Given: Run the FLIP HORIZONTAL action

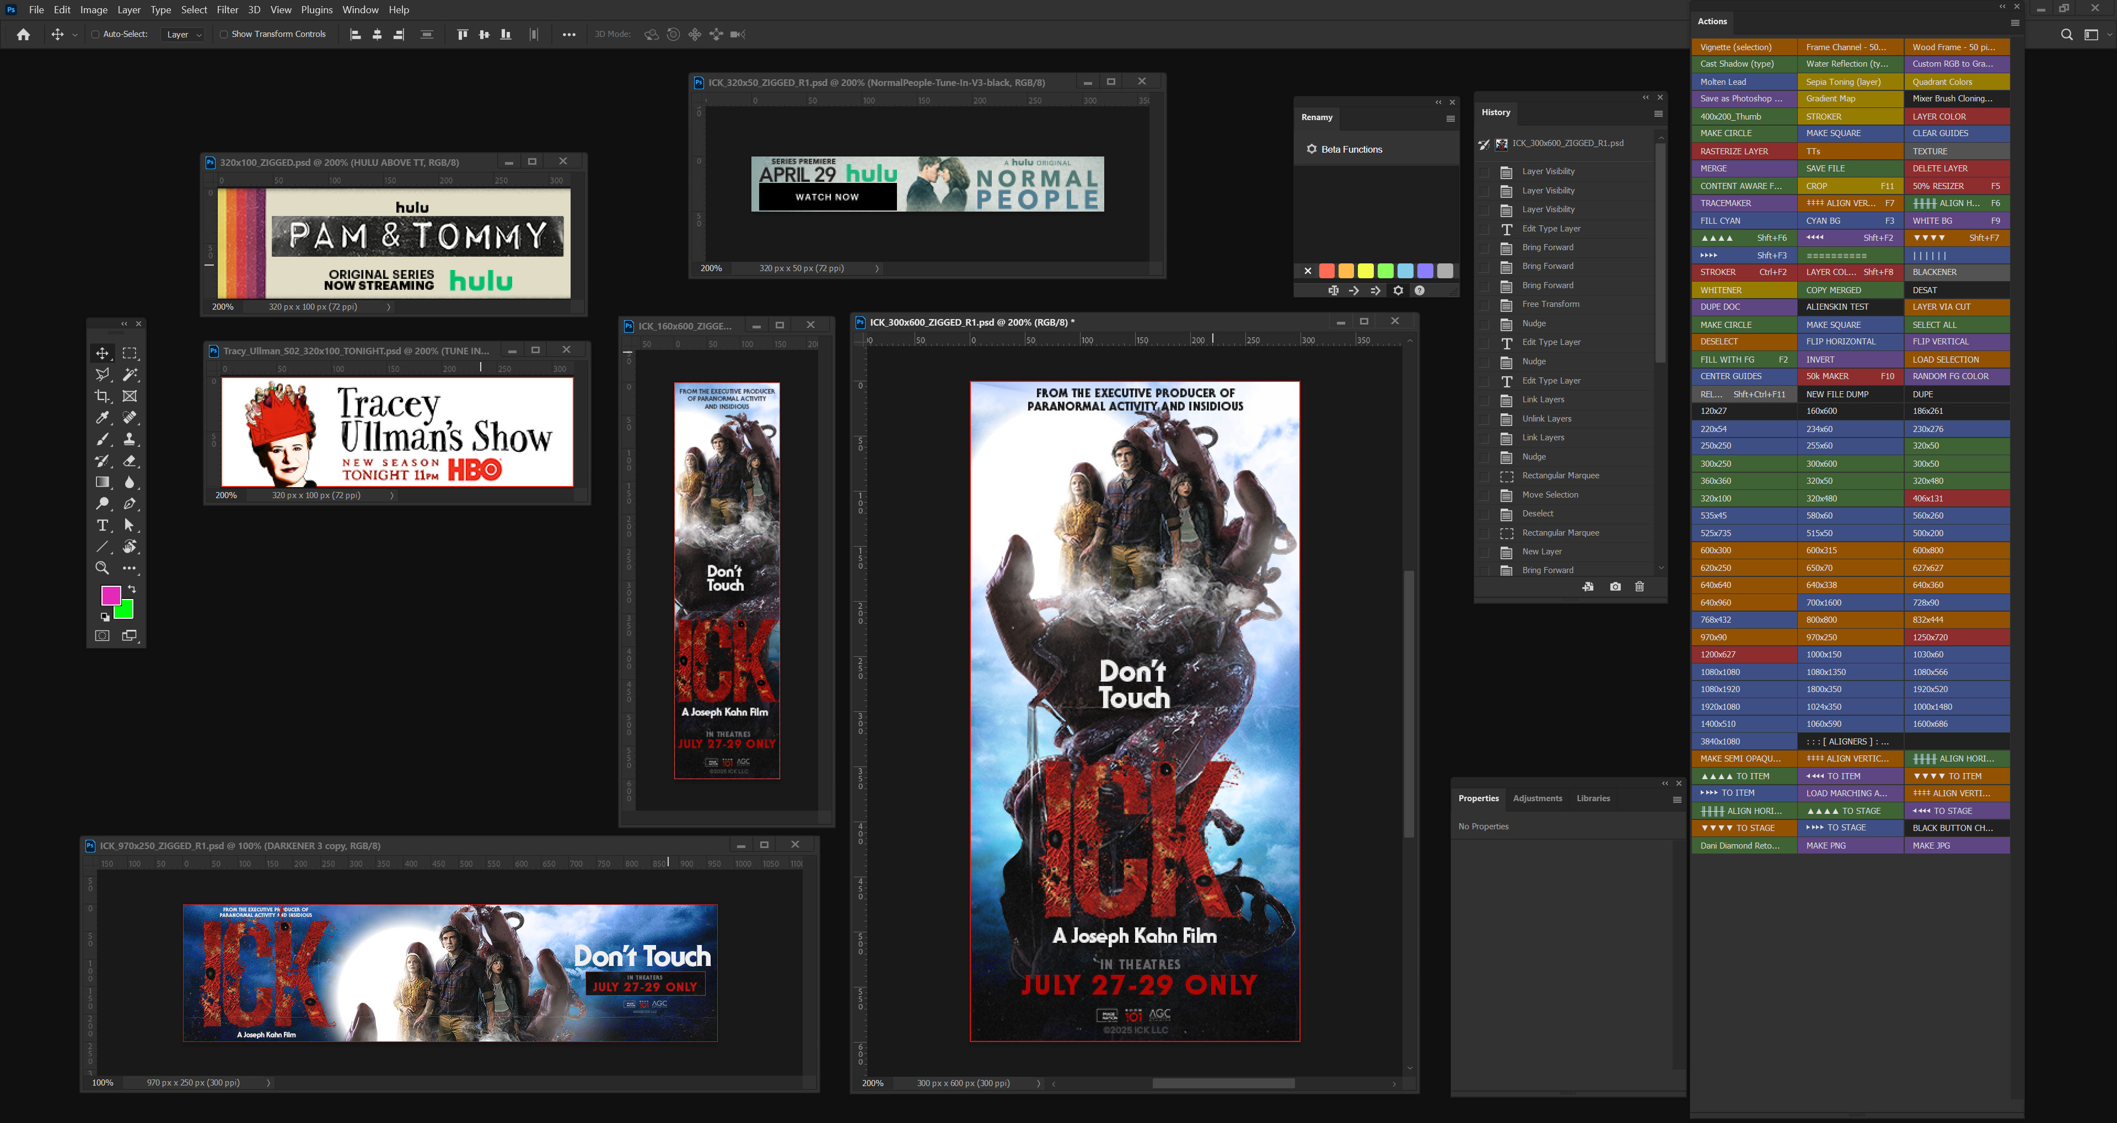Looking at the screenshot, I should point(1851,342).
